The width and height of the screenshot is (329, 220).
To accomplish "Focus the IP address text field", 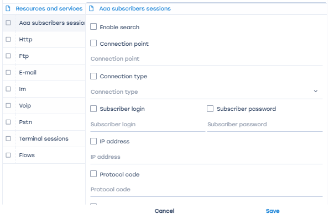I will (206, 157).
